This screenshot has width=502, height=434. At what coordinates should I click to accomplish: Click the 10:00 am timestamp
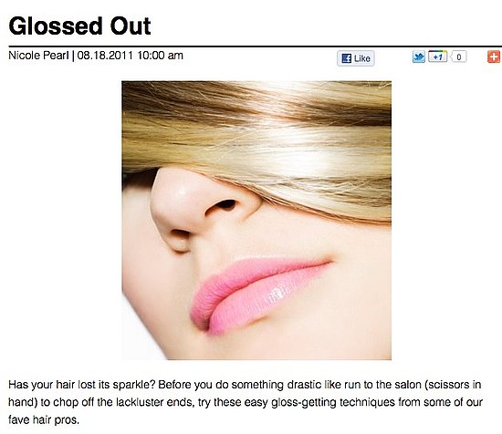160,56
